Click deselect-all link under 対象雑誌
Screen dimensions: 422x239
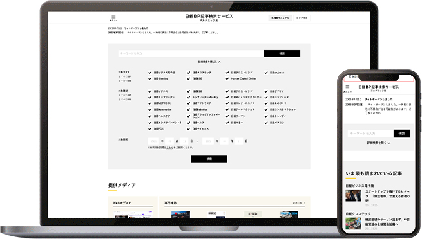(x=125, y=99)
